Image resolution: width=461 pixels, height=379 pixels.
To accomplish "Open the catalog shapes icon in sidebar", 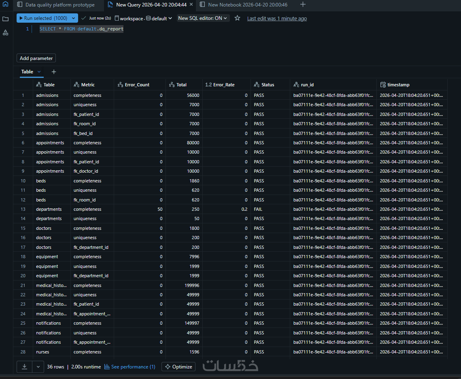I will pos(5,33).
